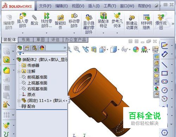
Task: Click the apply scene icon
Action: [x=144, y=49]
